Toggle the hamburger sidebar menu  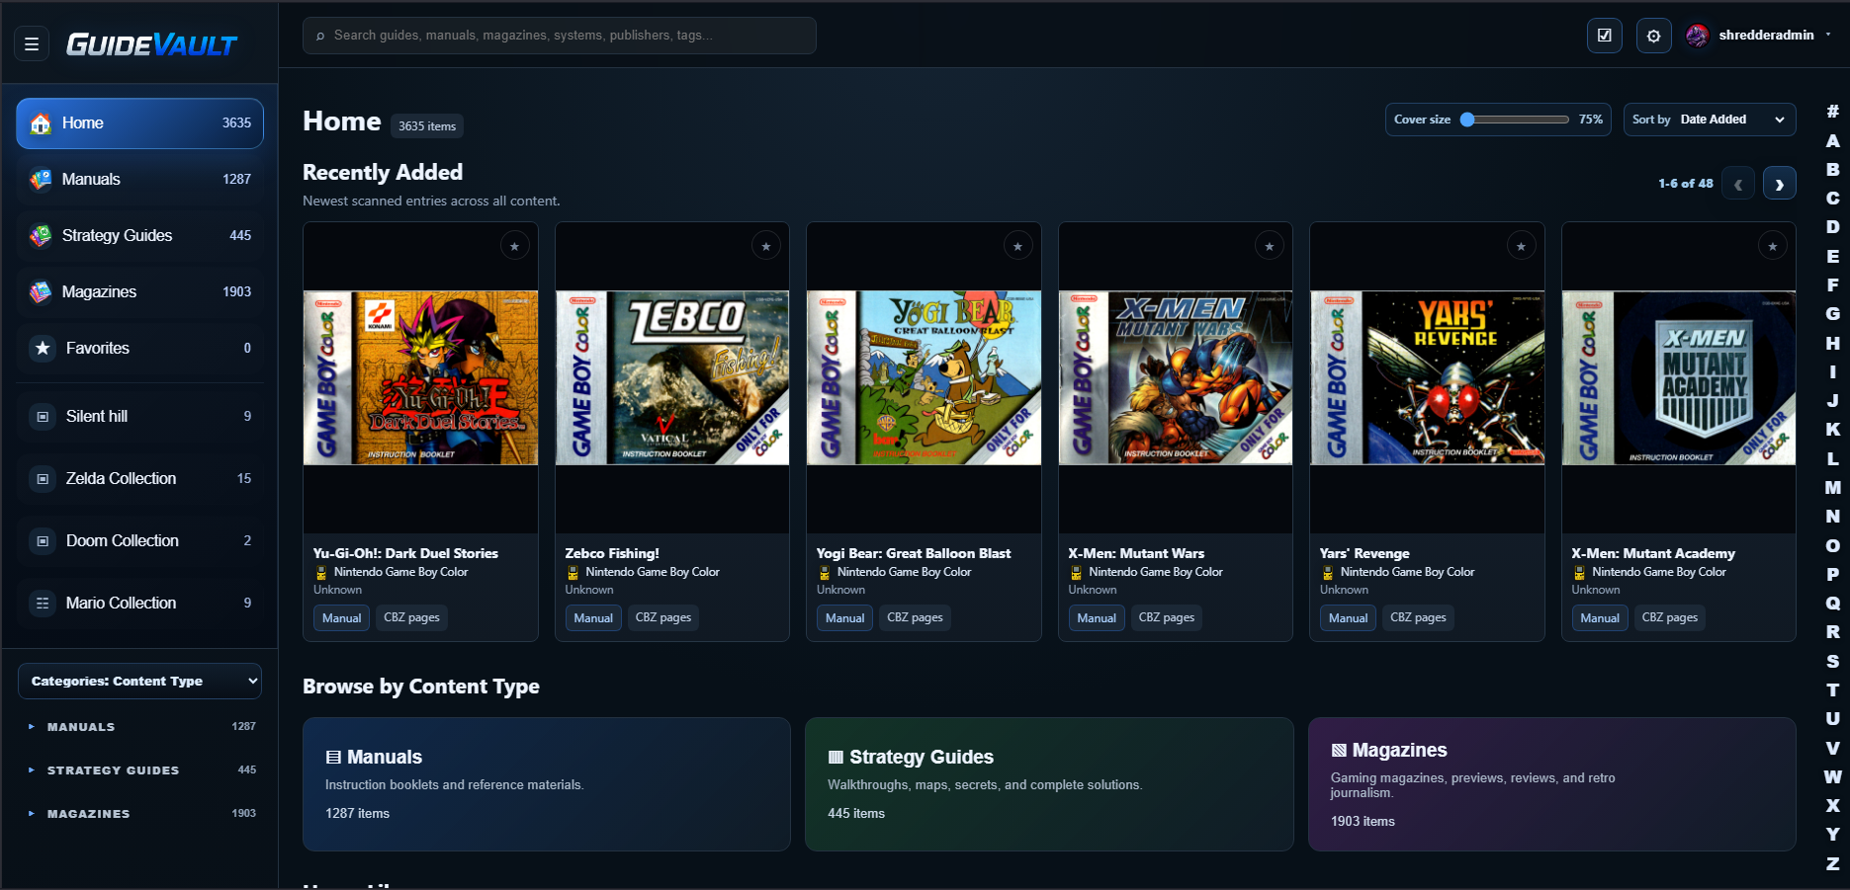point(32,43)
